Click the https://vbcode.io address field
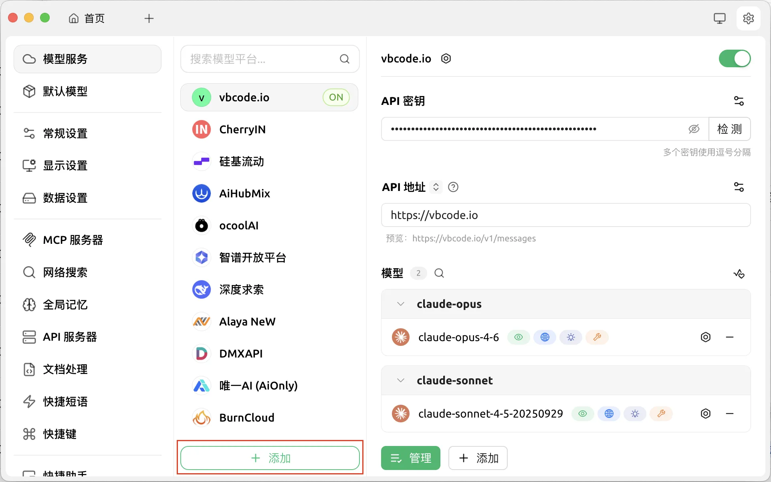 click(566, 215)
